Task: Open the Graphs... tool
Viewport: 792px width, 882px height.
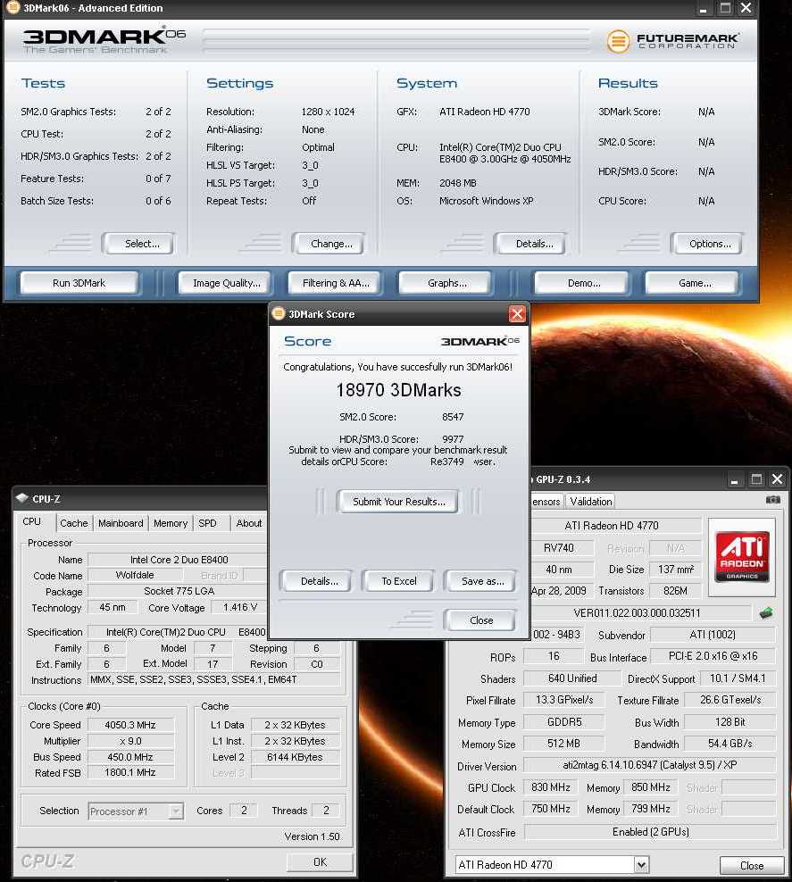Action: [445, 283]
